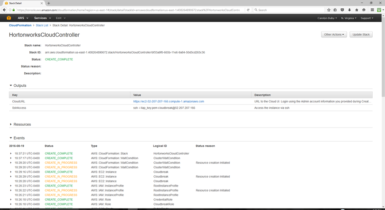The width and height of the screenshot is (385, 210).
Task: Click the Status reason events column header
Action: coord(205,146)
